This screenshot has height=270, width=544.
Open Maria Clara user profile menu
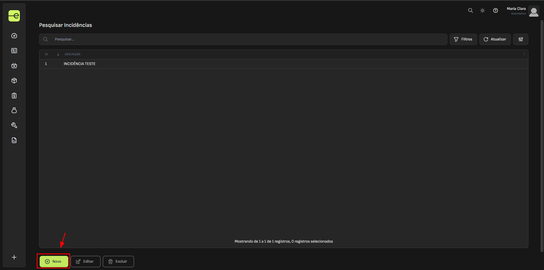(x=523, y=11)
